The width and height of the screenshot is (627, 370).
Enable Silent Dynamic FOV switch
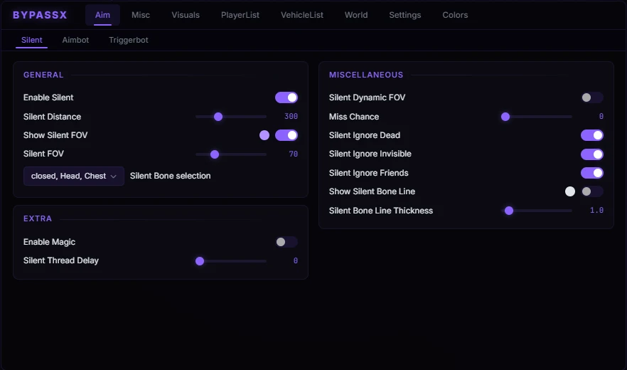point(591,97)
